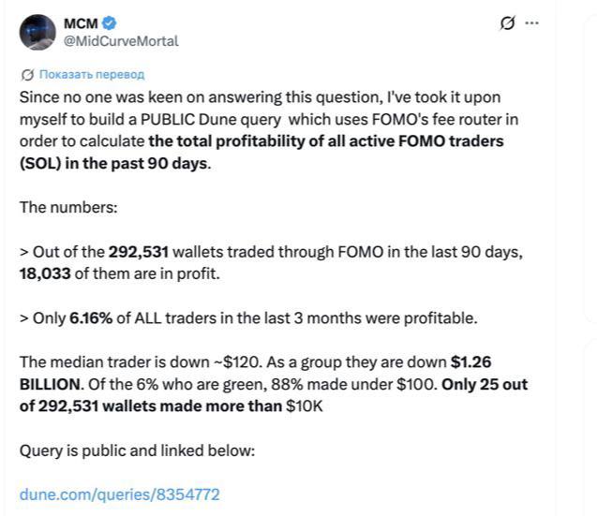Image resolution: width=597 pixels, height=516 pixels.
Task: Click the MCM display name
Action: click(x=81, y=23)
